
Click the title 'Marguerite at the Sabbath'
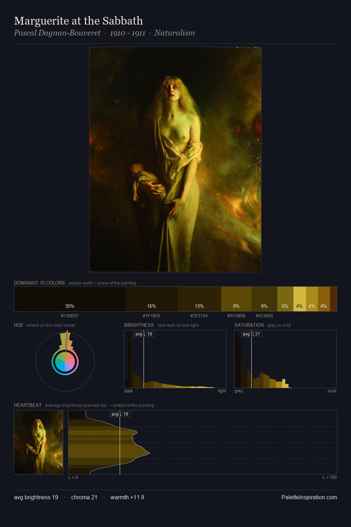(79, 21)
